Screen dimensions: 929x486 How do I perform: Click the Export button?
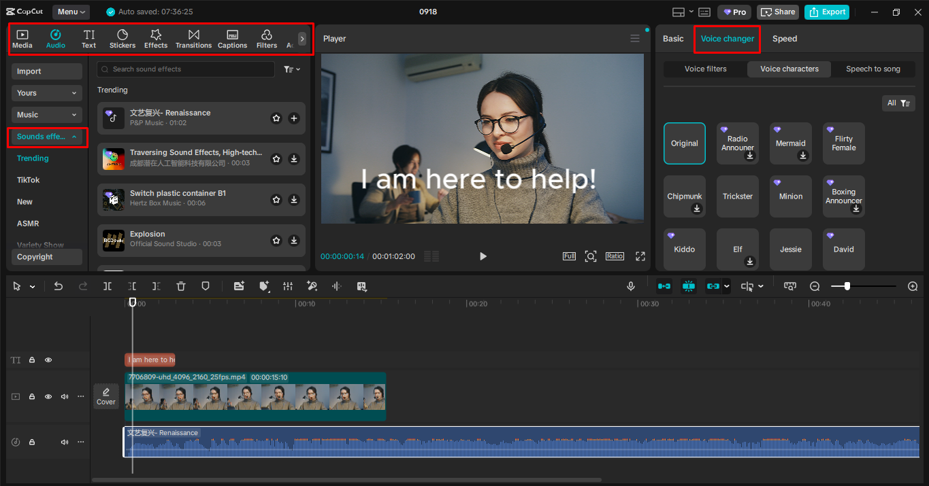click(826, 12)
